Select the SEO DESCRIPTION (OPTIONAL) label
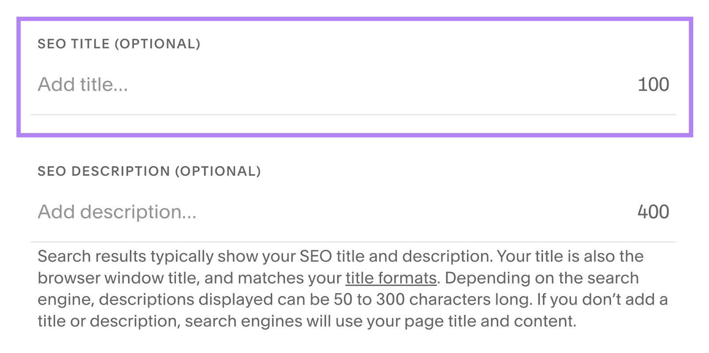 click(x=149, y=171)
